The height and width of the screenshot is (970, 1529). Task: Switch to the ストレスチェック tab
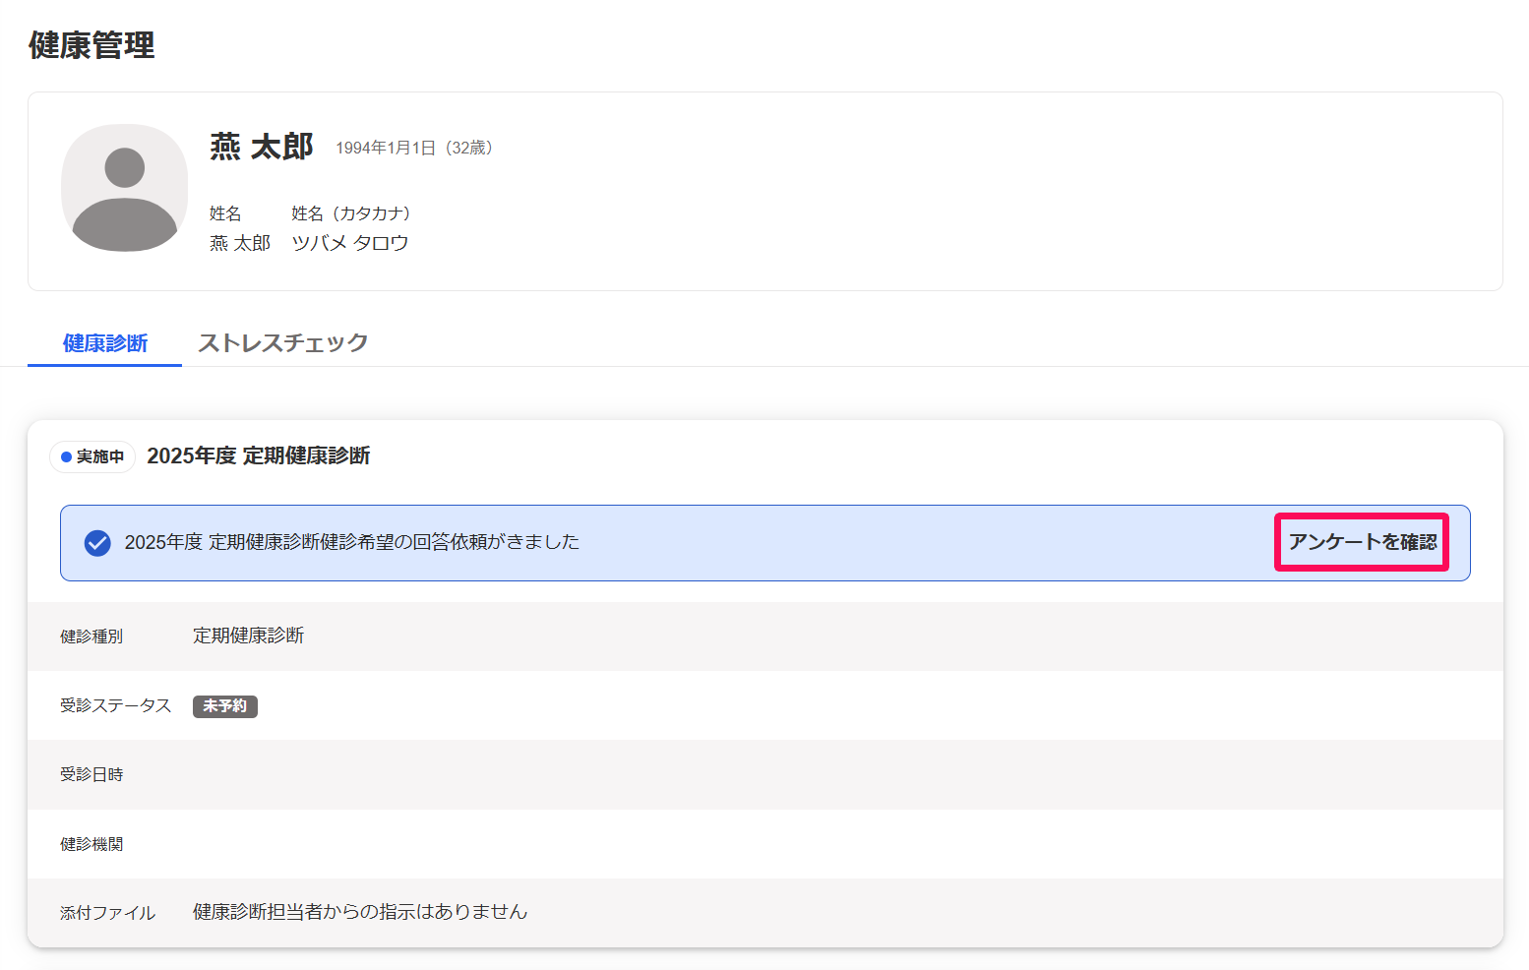[x=283, y=342]
